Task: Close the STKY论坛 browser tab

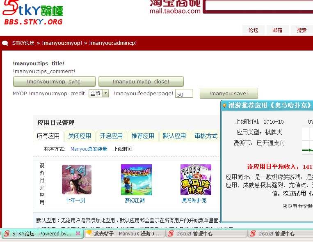Action: [x=78, y=233]
